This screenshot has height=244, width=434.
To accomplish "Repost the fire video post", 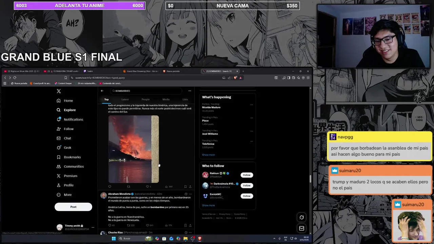I will pyautogui.click(x=129, y=186).
